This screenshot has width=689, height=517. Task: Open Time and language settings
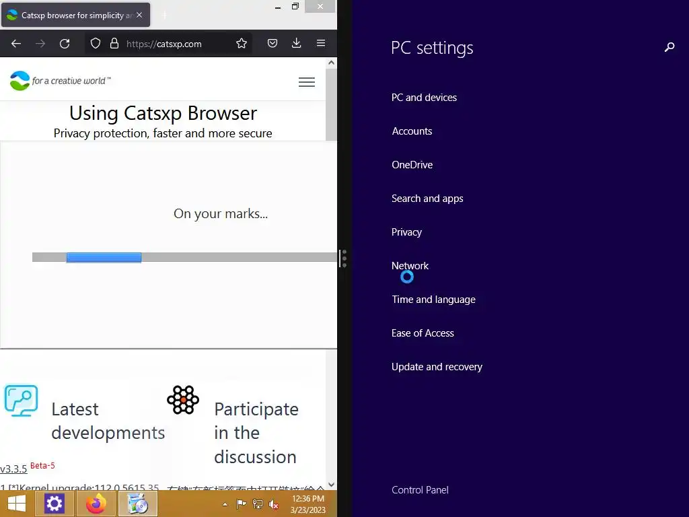pos(434,300)
